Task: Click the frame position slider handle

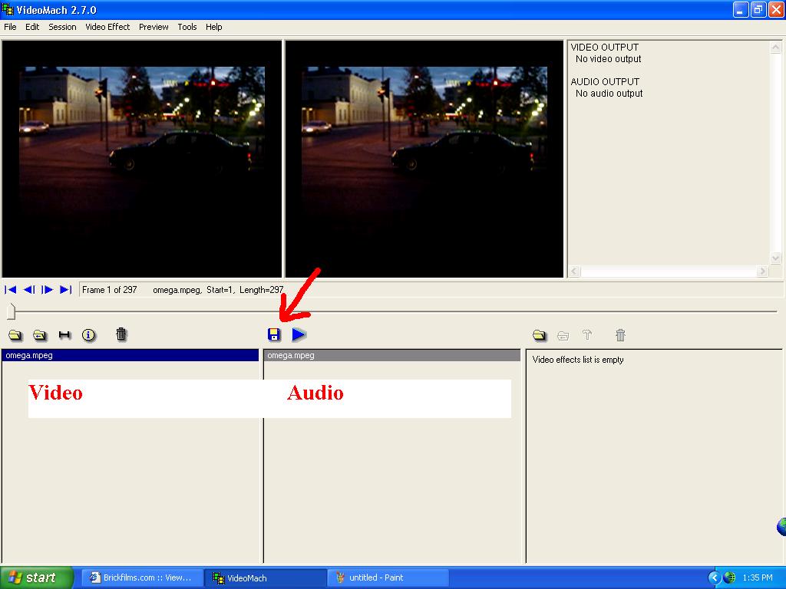Action: [x=11, y=311]
